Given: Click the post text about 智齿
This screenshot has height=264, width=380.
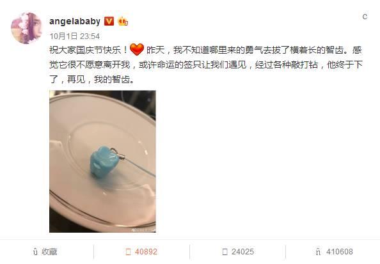Looking at the screenshot, I should (206, 65).
